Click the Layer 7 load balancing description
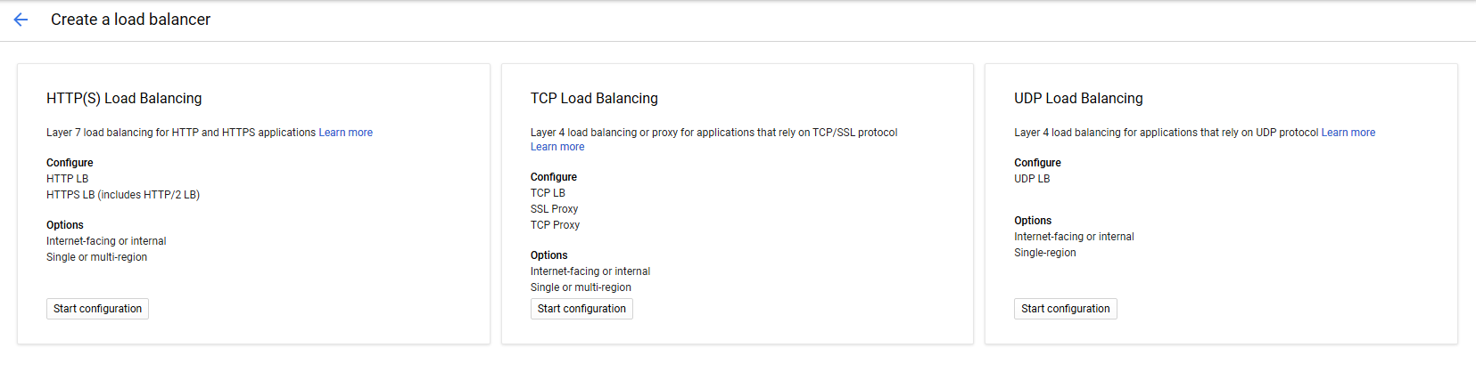The width and height of the screenshot is (1476, 372). click(x=181, y=133)
